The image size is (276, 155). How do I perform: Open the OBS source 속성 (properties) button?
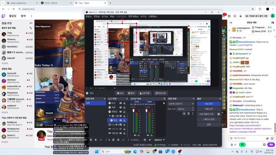(x=120, y=93)
